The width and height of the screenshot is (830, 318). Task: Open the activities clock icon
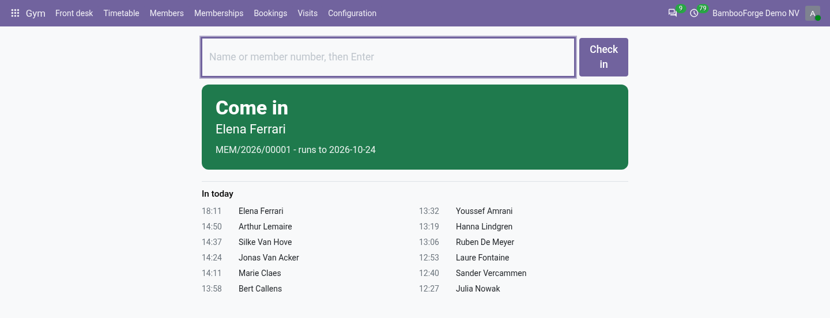point(694,13)
